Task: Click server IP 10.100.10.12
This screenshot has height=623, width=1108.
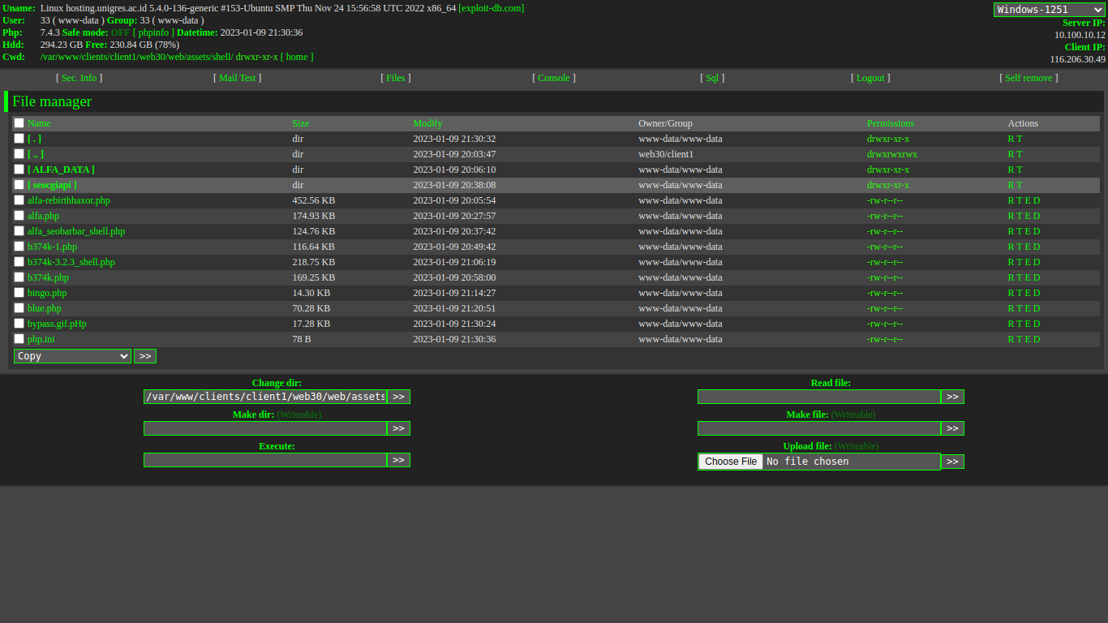Action: [1080, 35]
